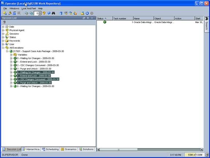Click the binoculars search icon in toolbar
The height and width of the screenshot is (158, 210).
pyautogui.click(x=53, y=13)
